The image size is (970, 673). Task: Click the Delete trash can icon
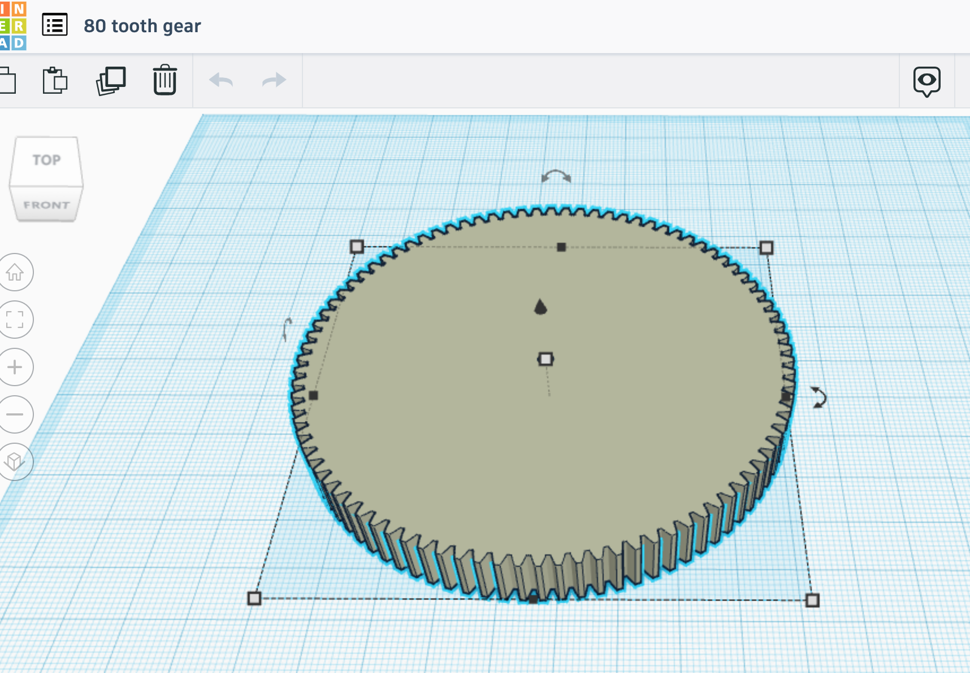164,80
